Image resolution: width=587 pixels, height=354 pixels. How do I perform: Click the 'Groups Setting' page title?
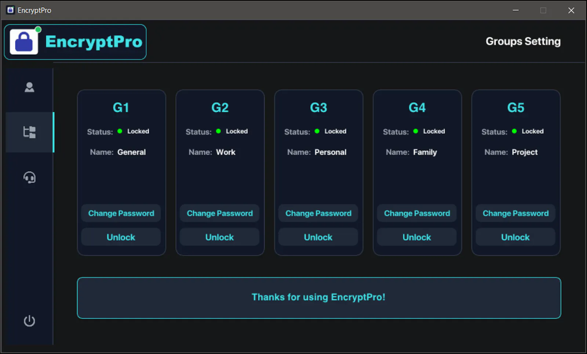pos(523,41)
